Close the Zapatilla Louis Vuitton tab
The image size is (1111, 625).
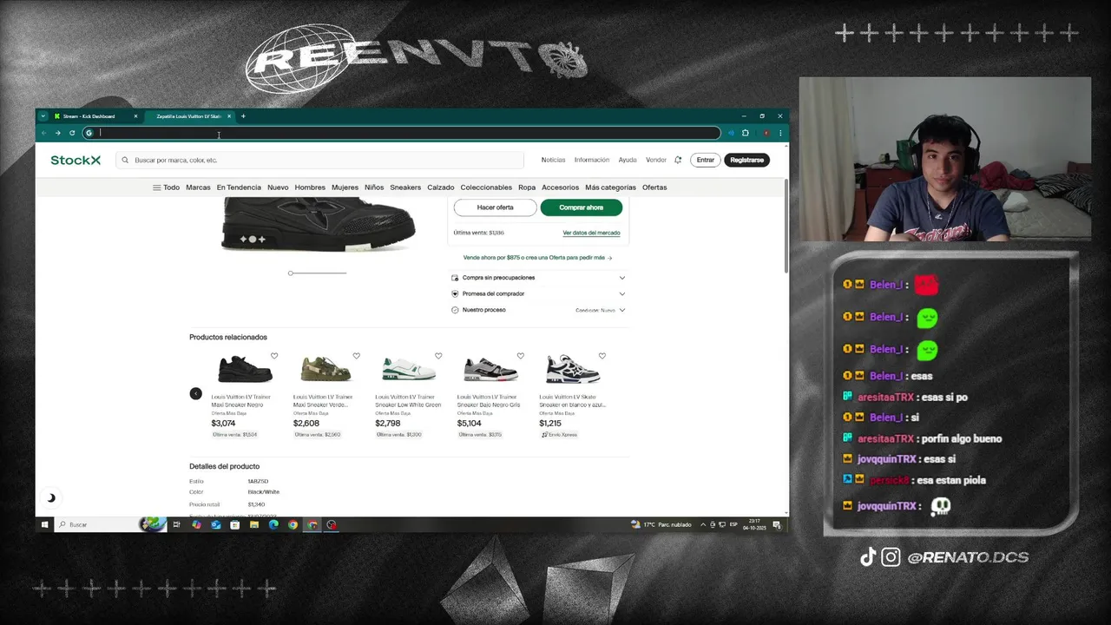coord(229,116)
